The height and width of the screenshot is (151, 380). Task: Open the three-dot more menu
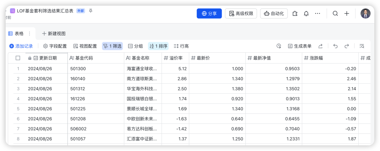(318, 14)
